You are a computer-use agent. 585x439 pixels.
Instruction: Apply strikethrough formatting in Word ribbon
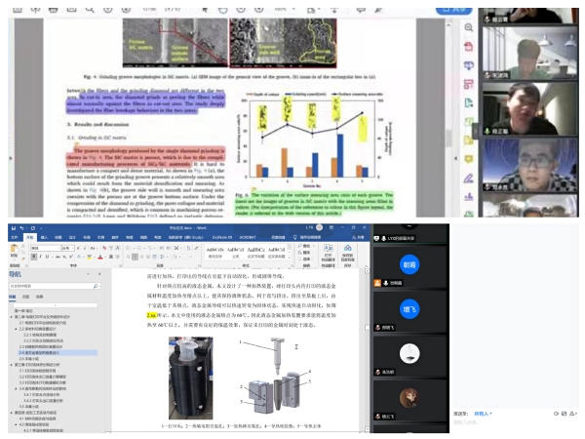[x=58, y=257]
